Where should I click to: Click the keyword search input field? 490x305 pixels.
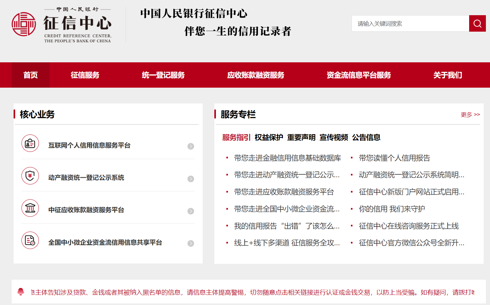click(410, 23)
